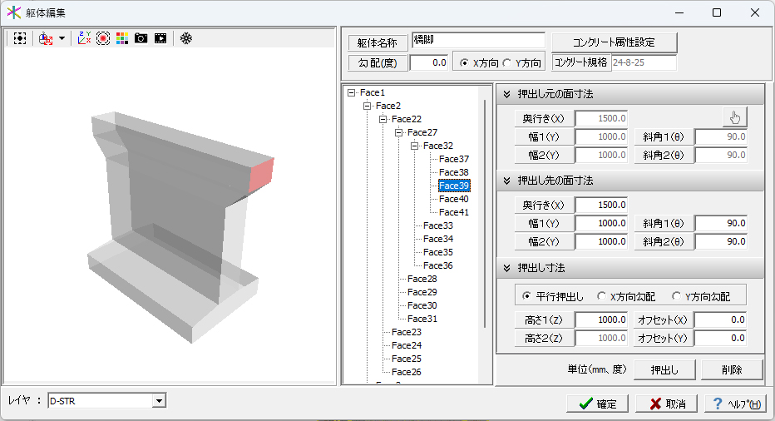Click the 勾配(度) value field
775x421 pixels.
(x=428, y=63)
